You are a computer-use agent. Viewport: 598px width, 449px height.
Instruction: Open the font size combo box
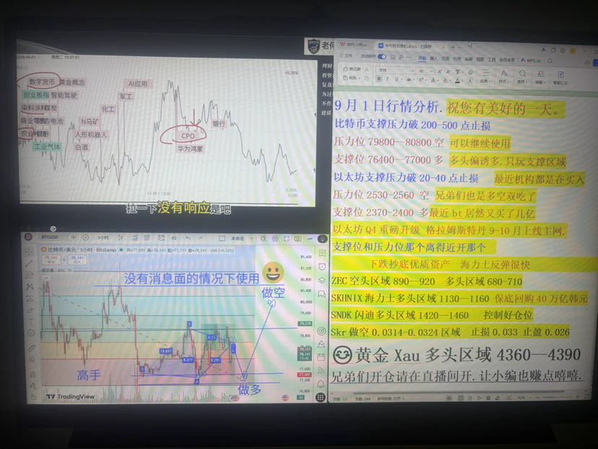425,71
